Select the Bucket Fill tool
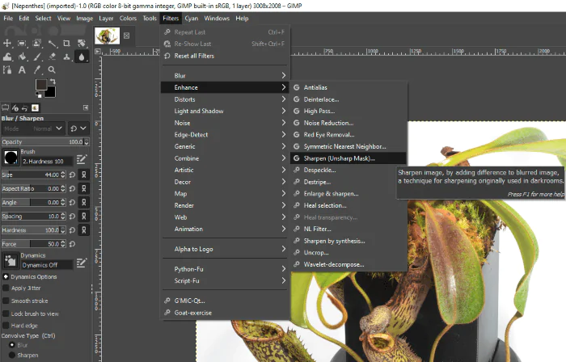Screen dimensions: 566x362 (x=22, y=57)
